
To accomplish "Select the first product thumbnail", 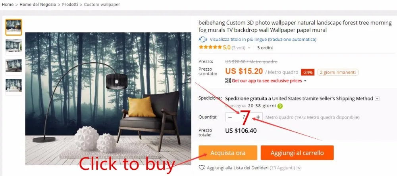I will (13, 27).
